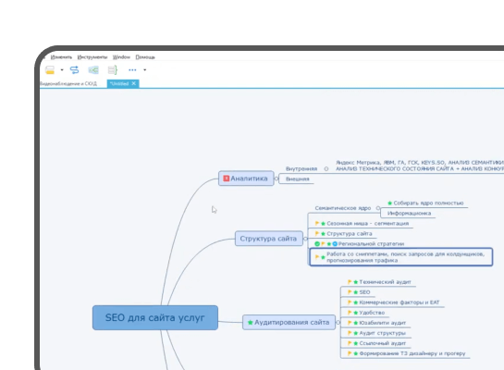Image resolution: width=504 pixels, height=370 pixels.
Task: Click the yellow note icon in the toolbar
Action: pos(50,69)
